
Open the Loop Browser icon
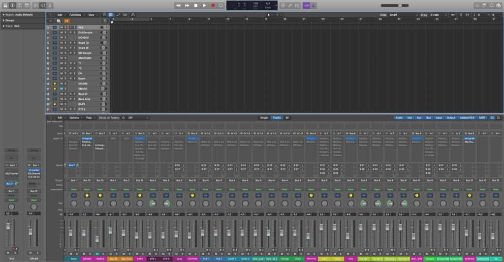[x=492, y=5]
